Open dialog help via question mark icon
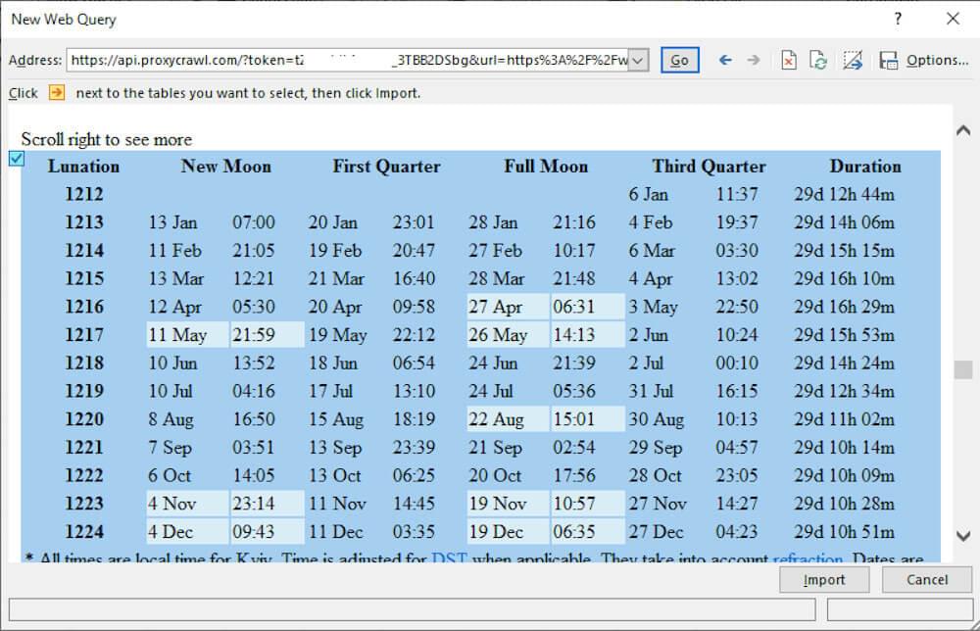Viewport: 980px width, 631px height. pyautogui.click(x=899, y=20)
